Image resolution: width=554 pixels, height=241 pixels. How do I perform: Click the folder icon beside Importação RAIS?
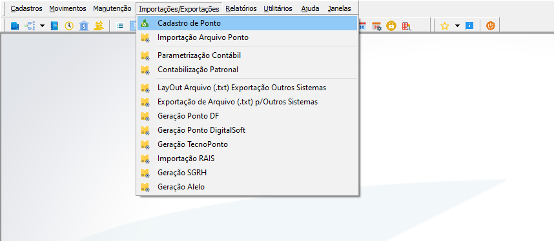coord(145,159)
